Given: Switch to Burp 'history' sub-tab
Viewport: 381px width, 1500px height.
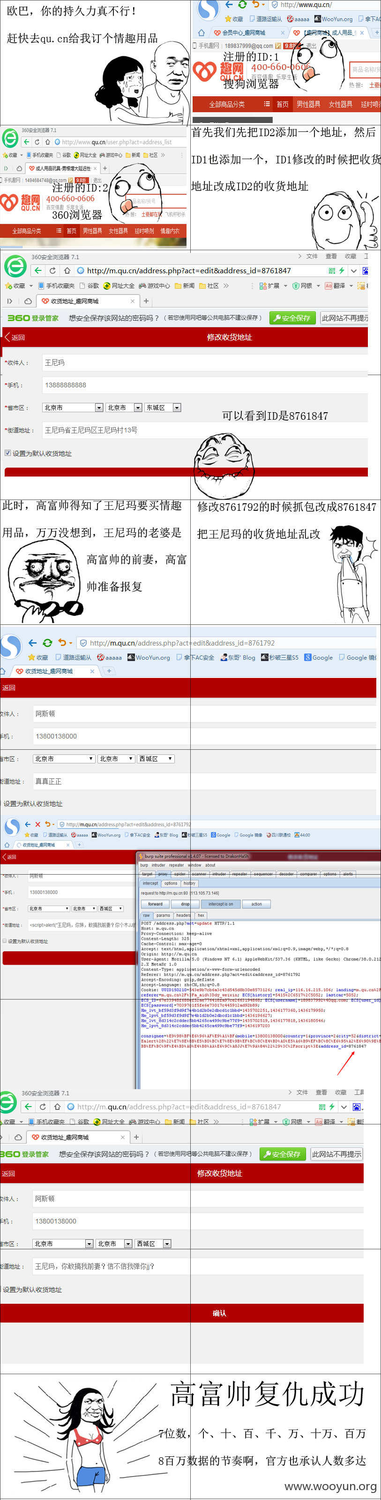Looking at the screenshot, I should 189,884.
